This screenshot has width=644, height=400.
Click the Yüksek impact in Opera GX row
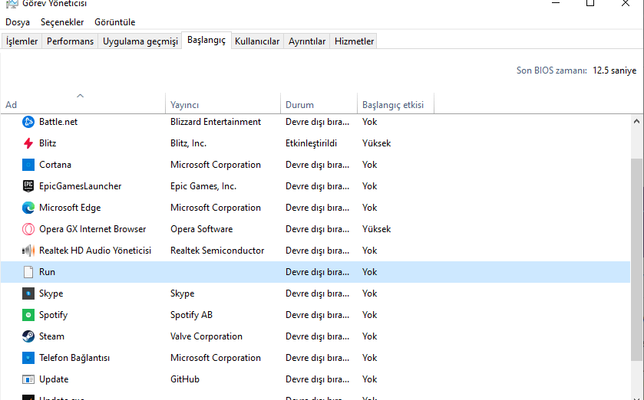[376, 229]
